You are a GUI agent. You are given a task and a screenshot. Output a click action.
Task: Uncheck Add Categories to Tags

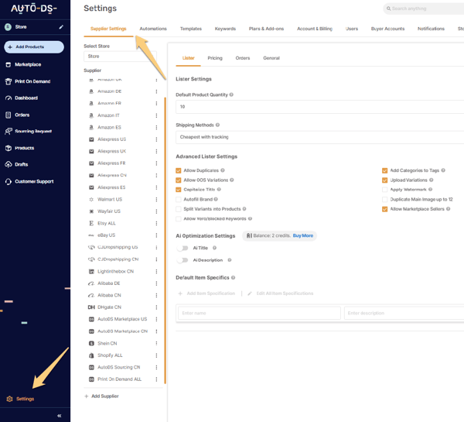click(x=384, y=170)
